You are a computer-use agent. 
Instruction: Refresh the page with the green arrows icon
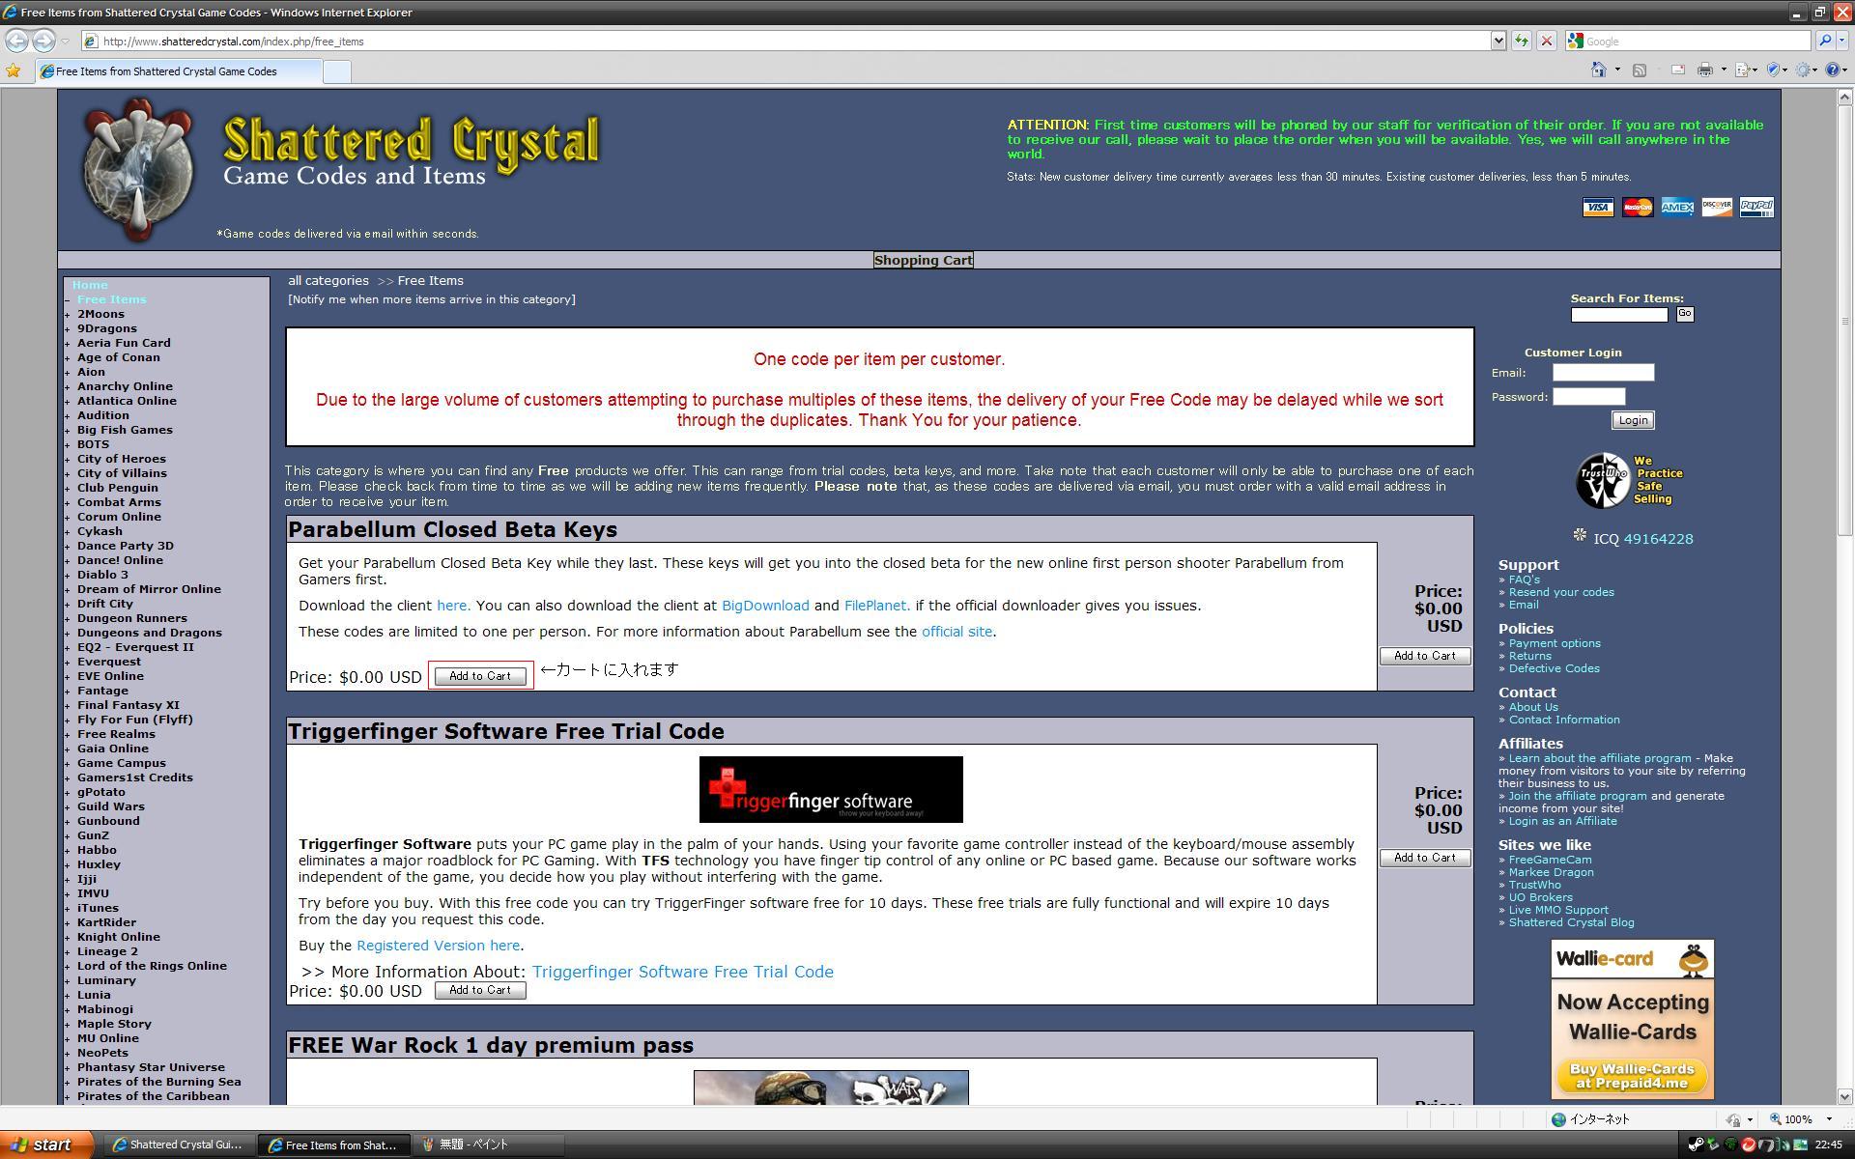[1522, 41]
